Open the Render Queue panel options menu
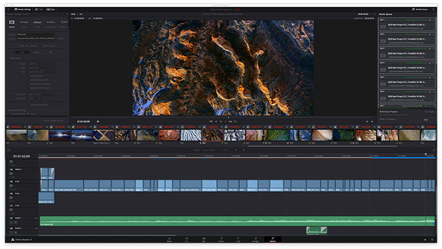The height and width of the screenshot is (249, 442). [434, 14]
